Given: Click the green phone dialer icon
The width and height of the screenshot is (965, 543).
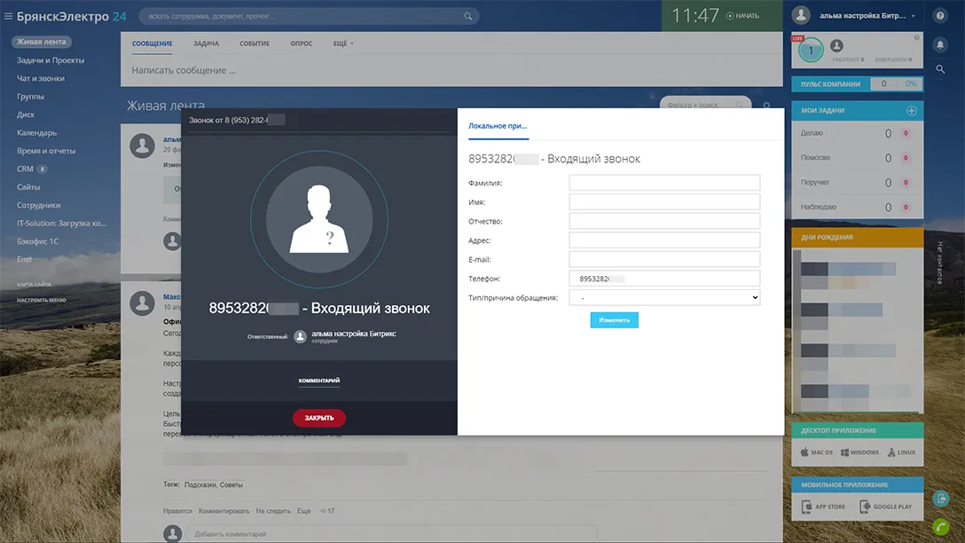Looking at the screenshot, I should point(940,527).
